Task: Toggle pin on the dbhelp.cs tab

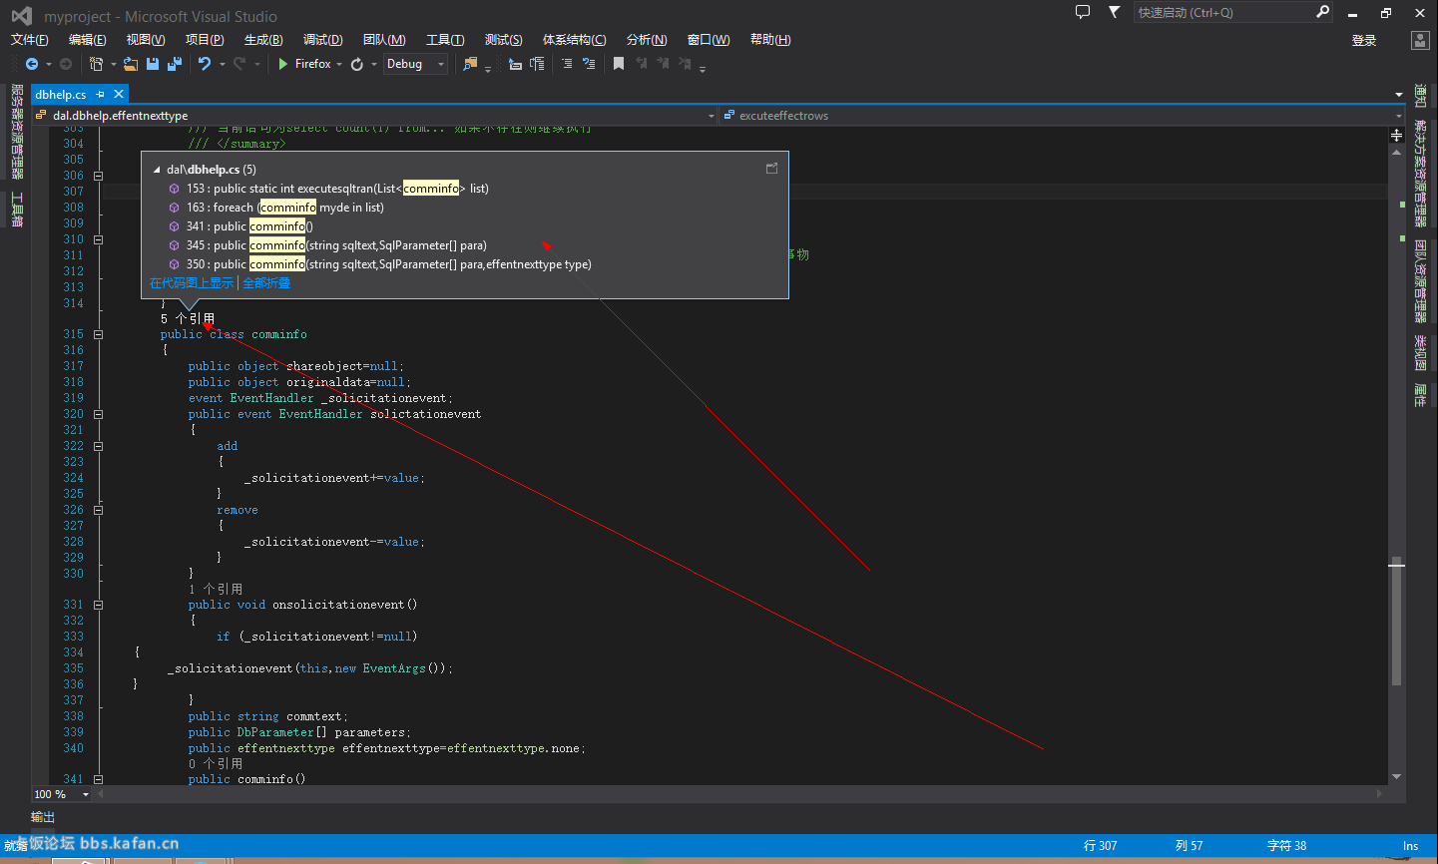Action: tap(101, 94)
